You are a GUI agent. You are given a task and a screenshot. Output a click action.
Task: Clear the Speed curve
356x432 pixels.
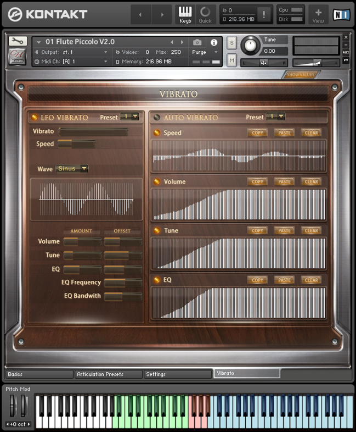coord(311,133)
